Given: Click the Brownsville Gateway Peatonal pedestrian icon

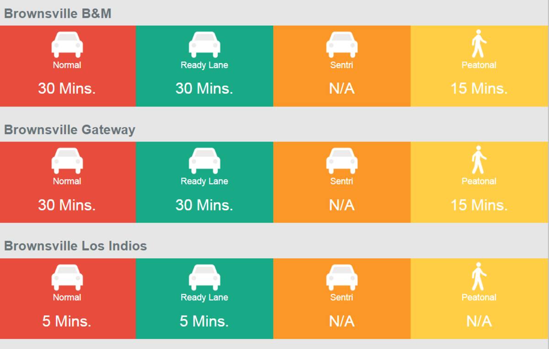Looking at the screenshot, I should click(479, 160).
